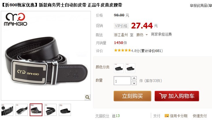
Task: Click the 举报此商品 report link
Action: 199,5
